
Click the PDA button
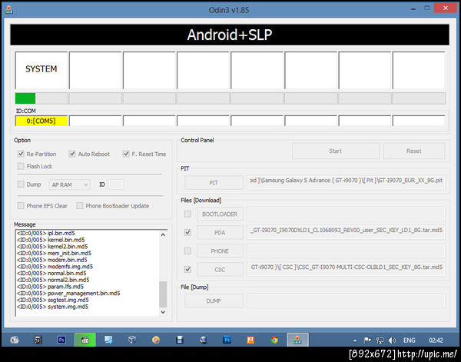coord(220,233)
